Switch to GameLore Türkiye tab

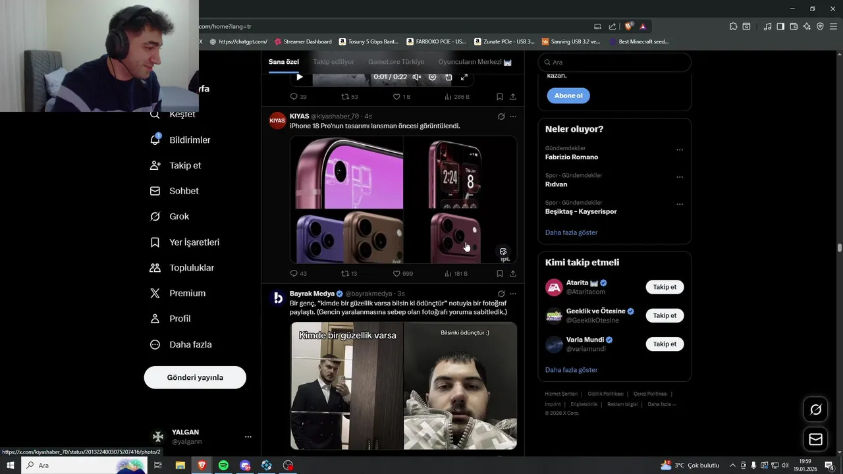[396, 62]
